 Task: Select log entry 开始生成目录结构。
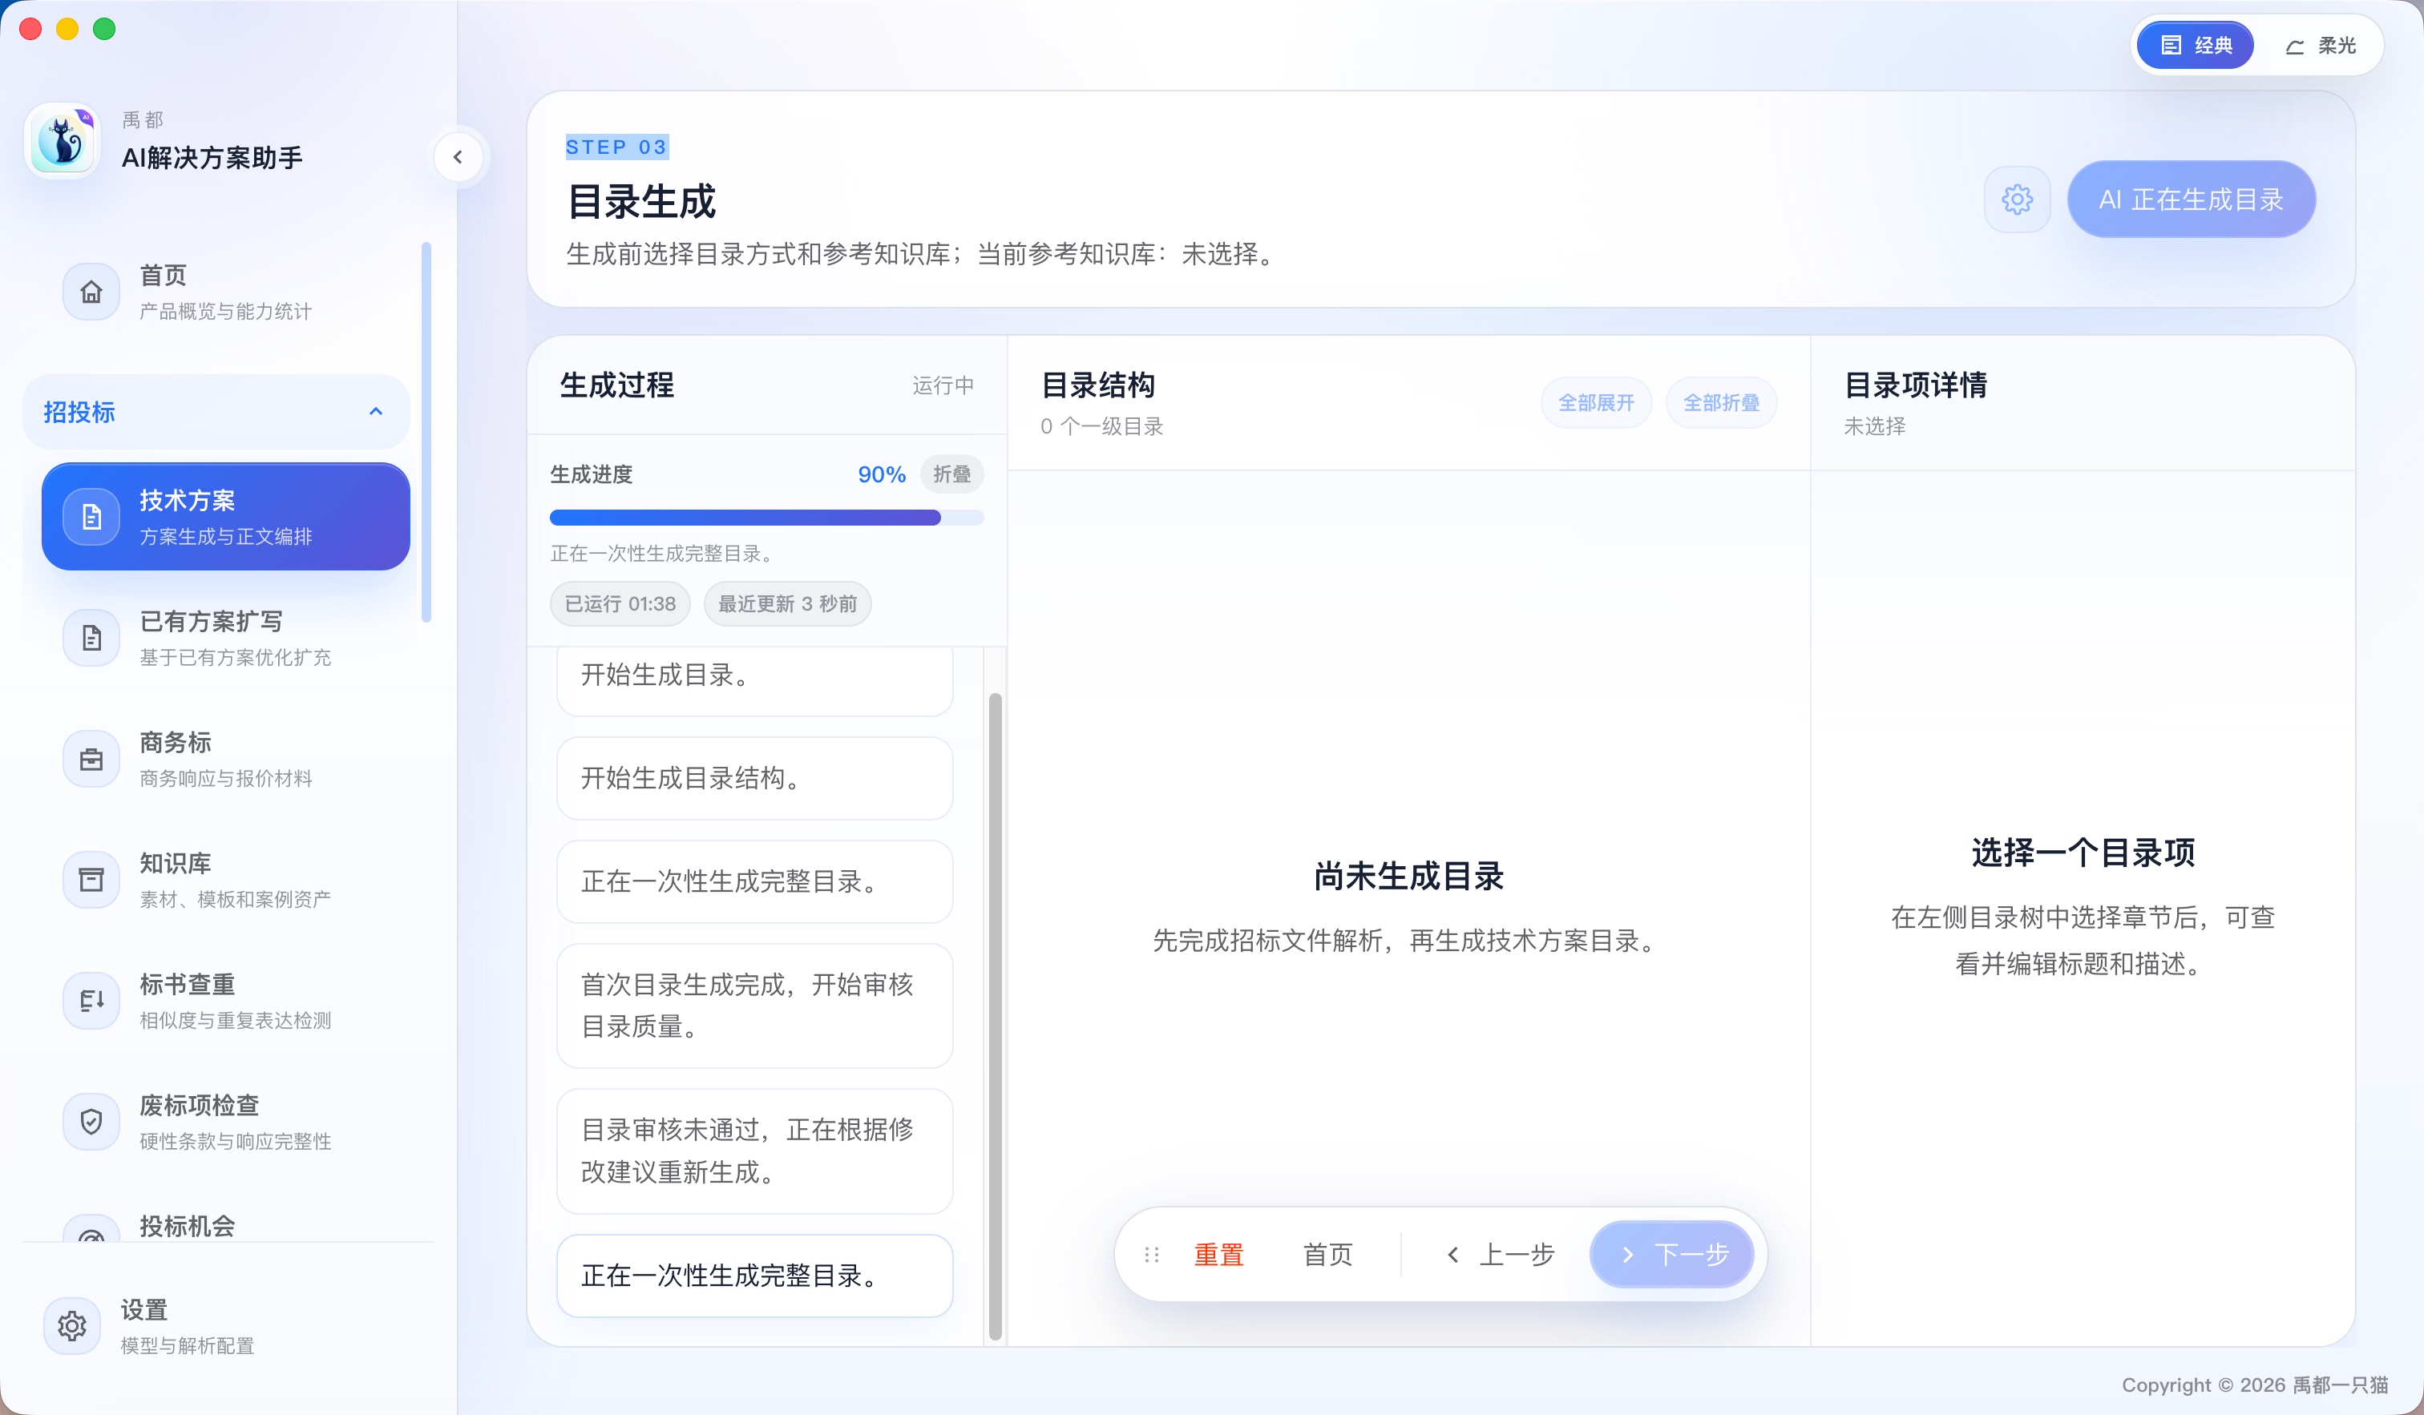click(755, 778)
